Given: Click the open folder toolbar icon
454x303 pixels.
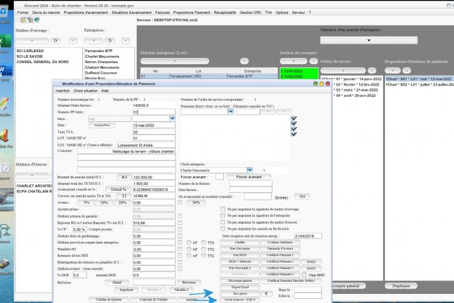Looking at the screenshot, I should point(23,20).
